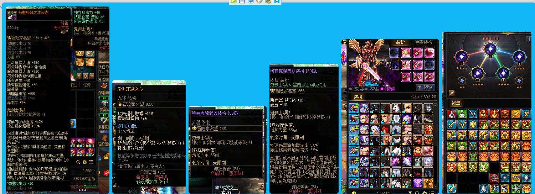Image resolution: width=535 pixels, height=194 pixels.
Task: Open the gear settings icon in inventory
Action: 85,162
